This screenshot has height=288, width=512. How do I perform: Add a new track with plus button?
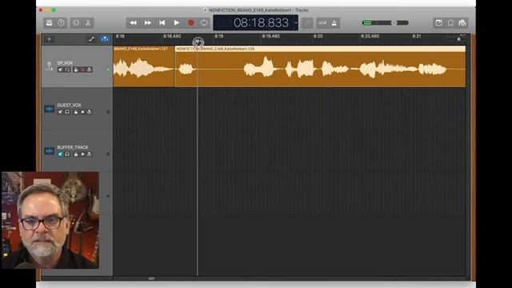pyautogui.click(x=50, y=39)
